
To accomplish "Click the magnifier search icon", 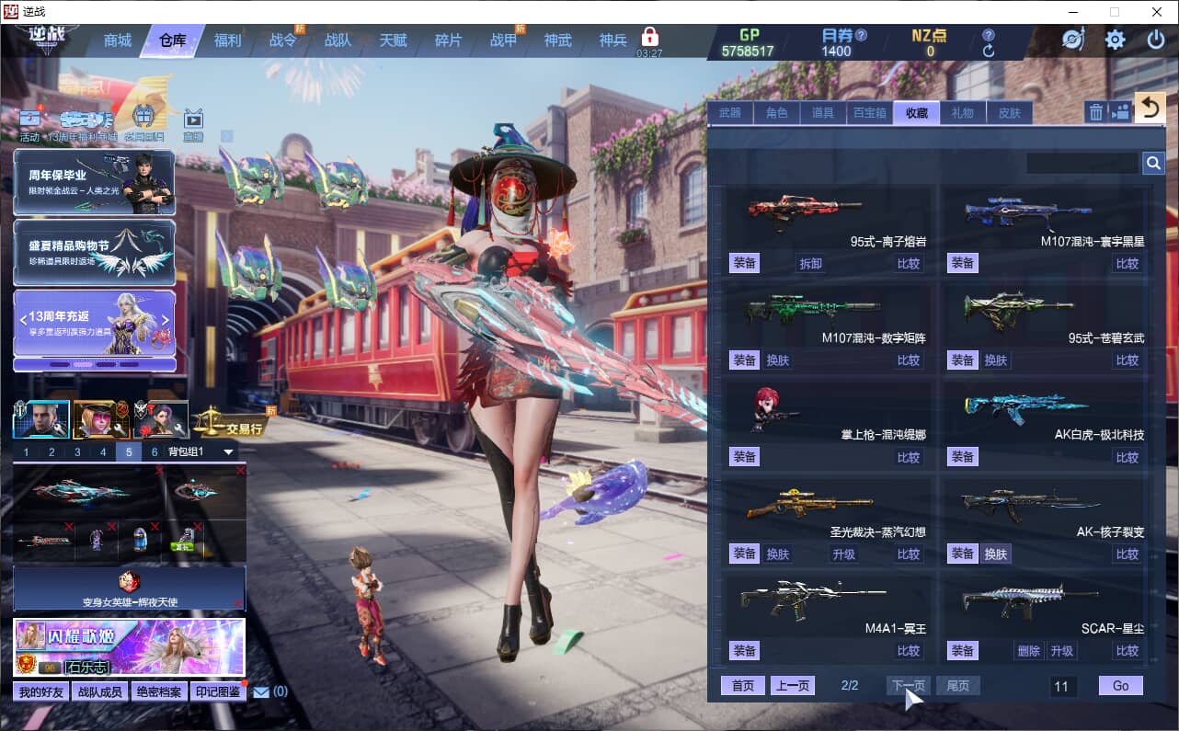I will (1153, 163).
